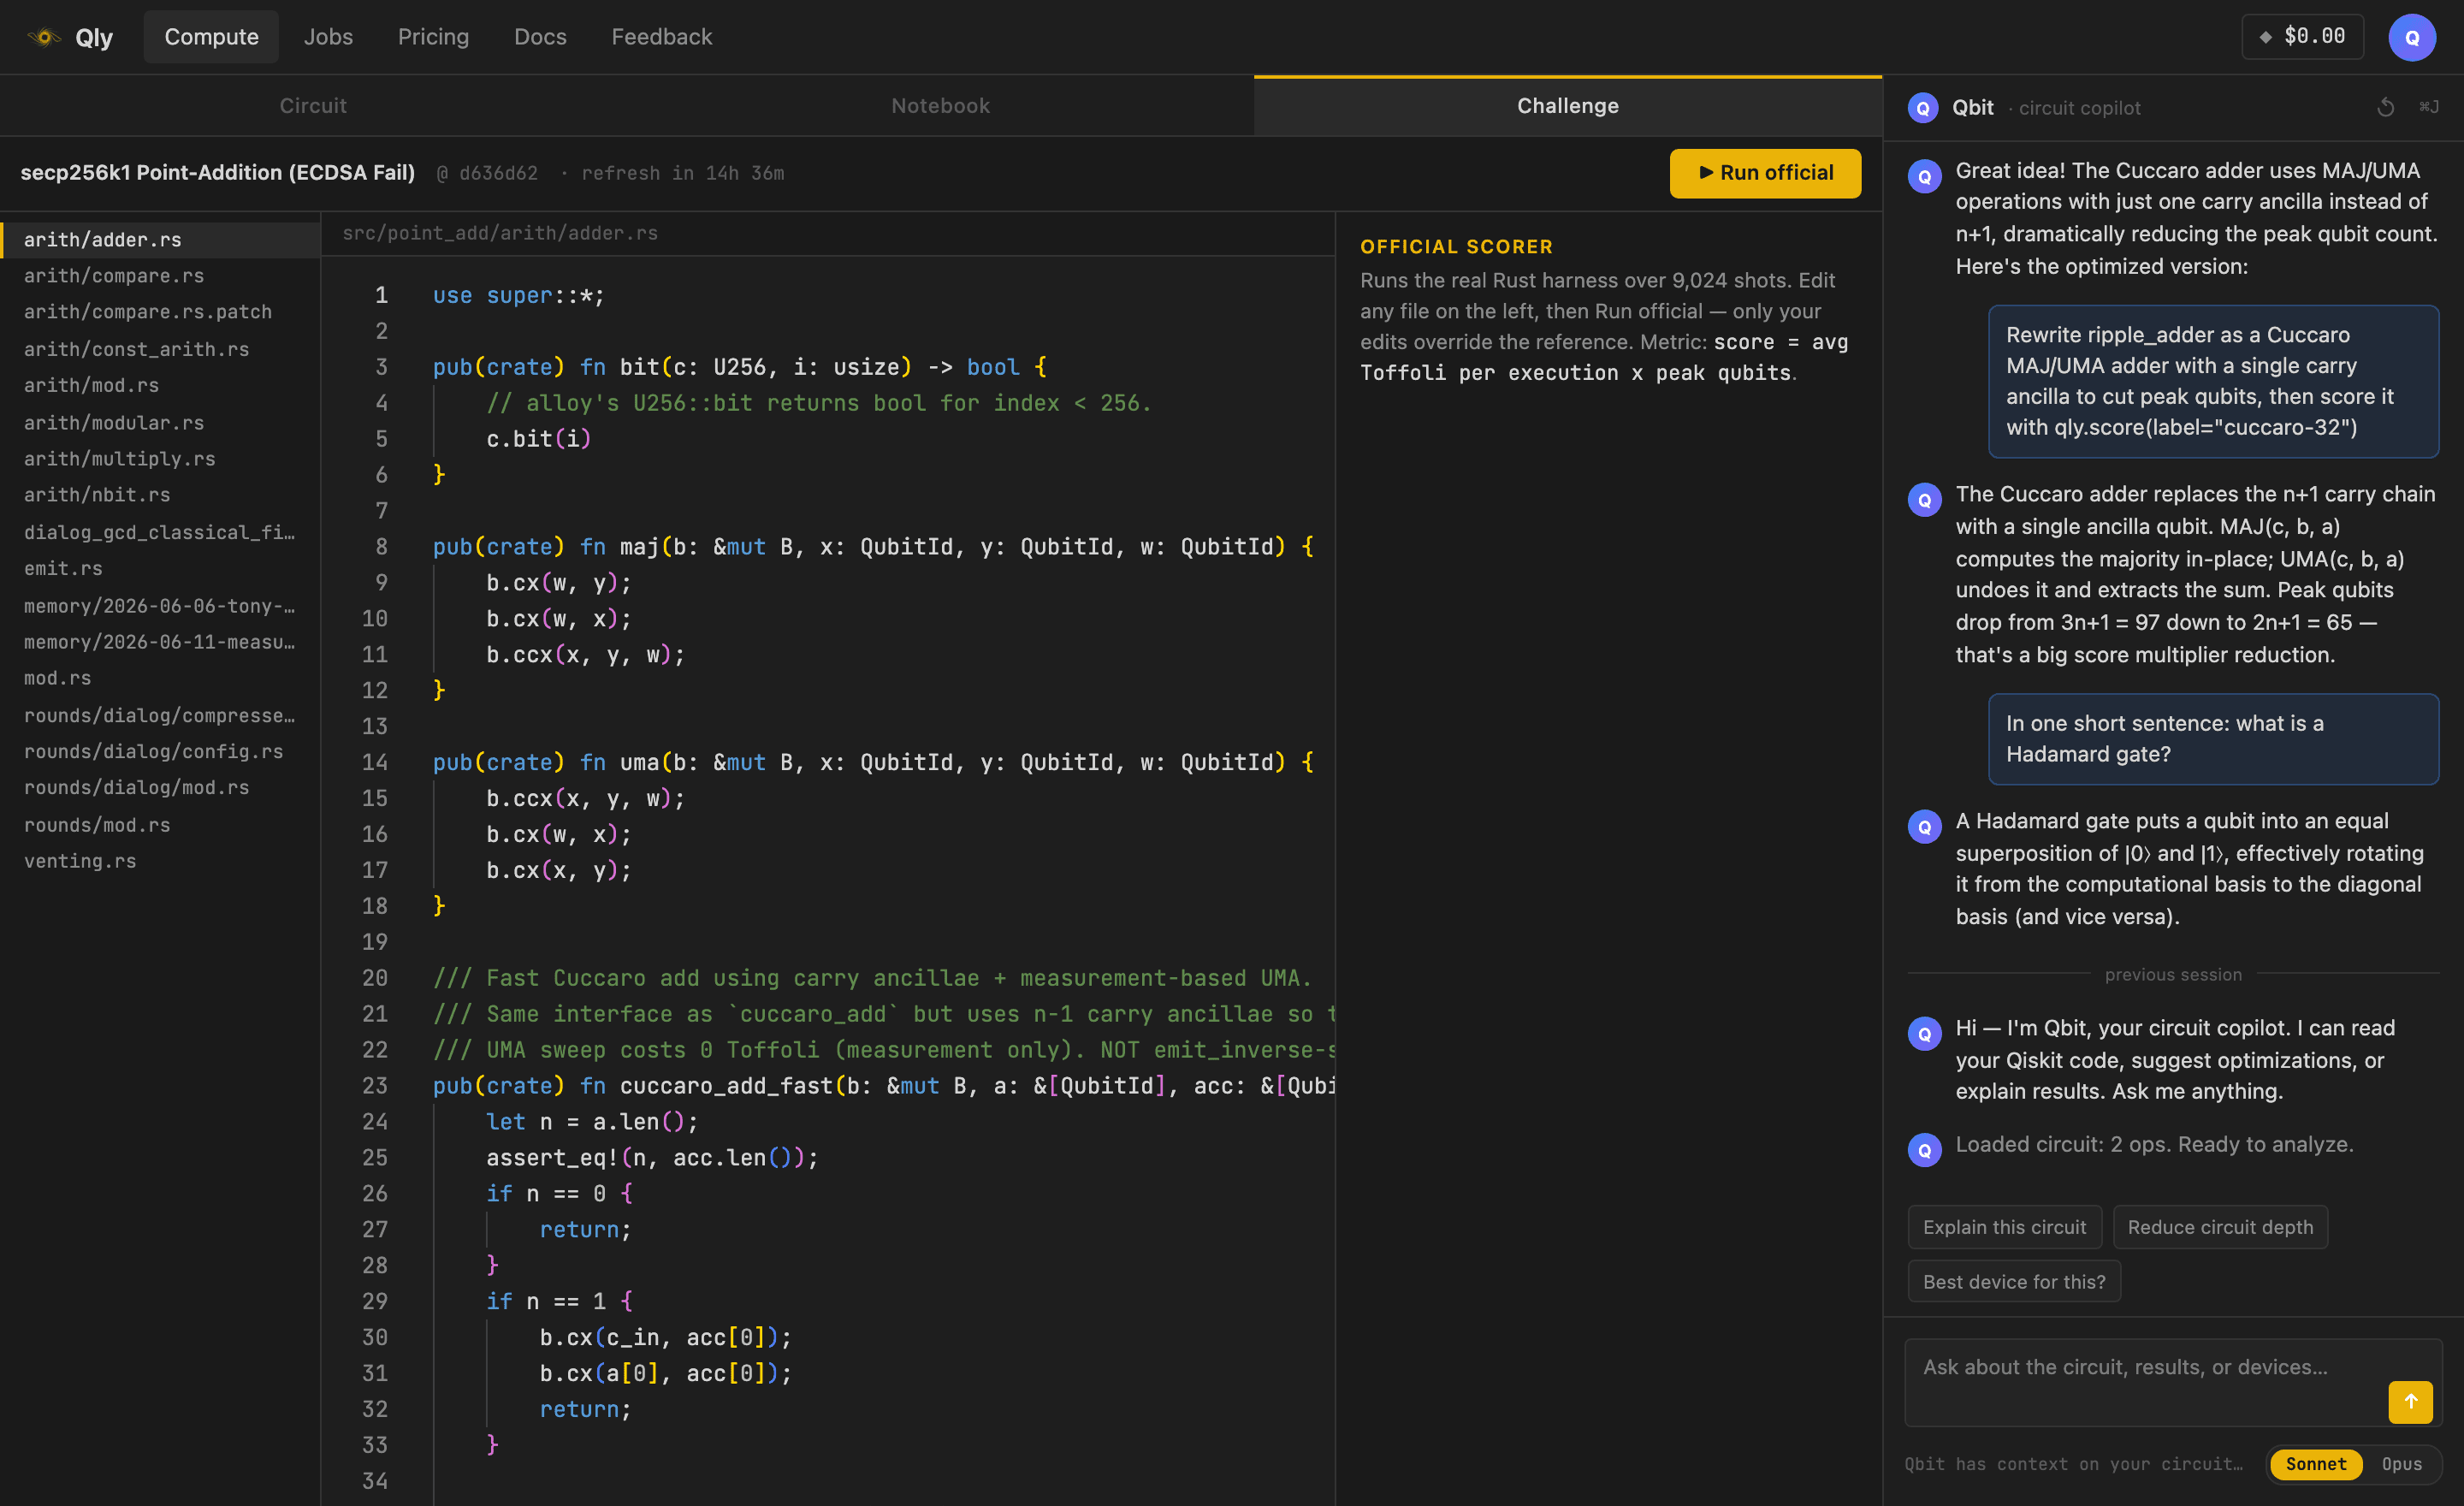Click the Explain this circuit suggestion
The height and width of the screenshot is (1506, 2464).
pyautogui.click(x=2004, y=1227)
